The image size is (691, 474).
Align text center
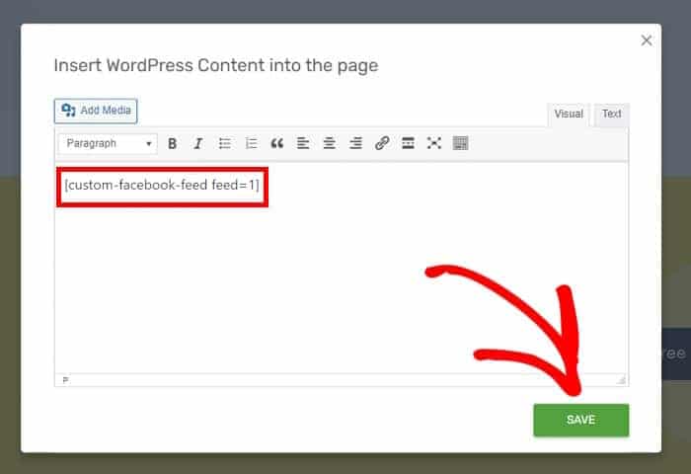click(x=329, y=144)
